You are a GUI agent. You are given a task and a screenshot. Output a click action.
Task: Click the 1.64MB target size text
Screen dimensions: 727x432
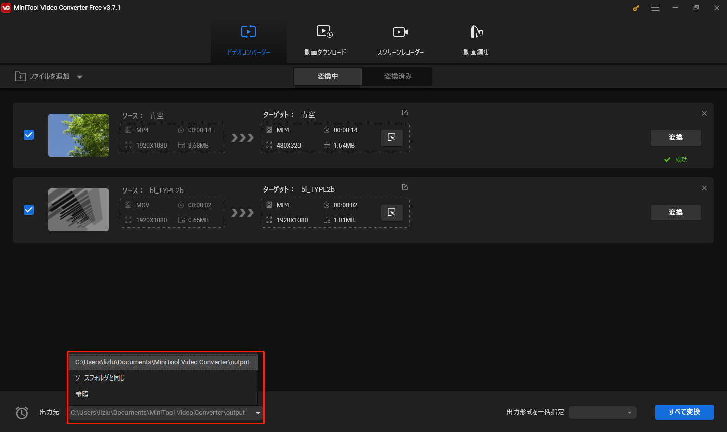tap(344, 146)
